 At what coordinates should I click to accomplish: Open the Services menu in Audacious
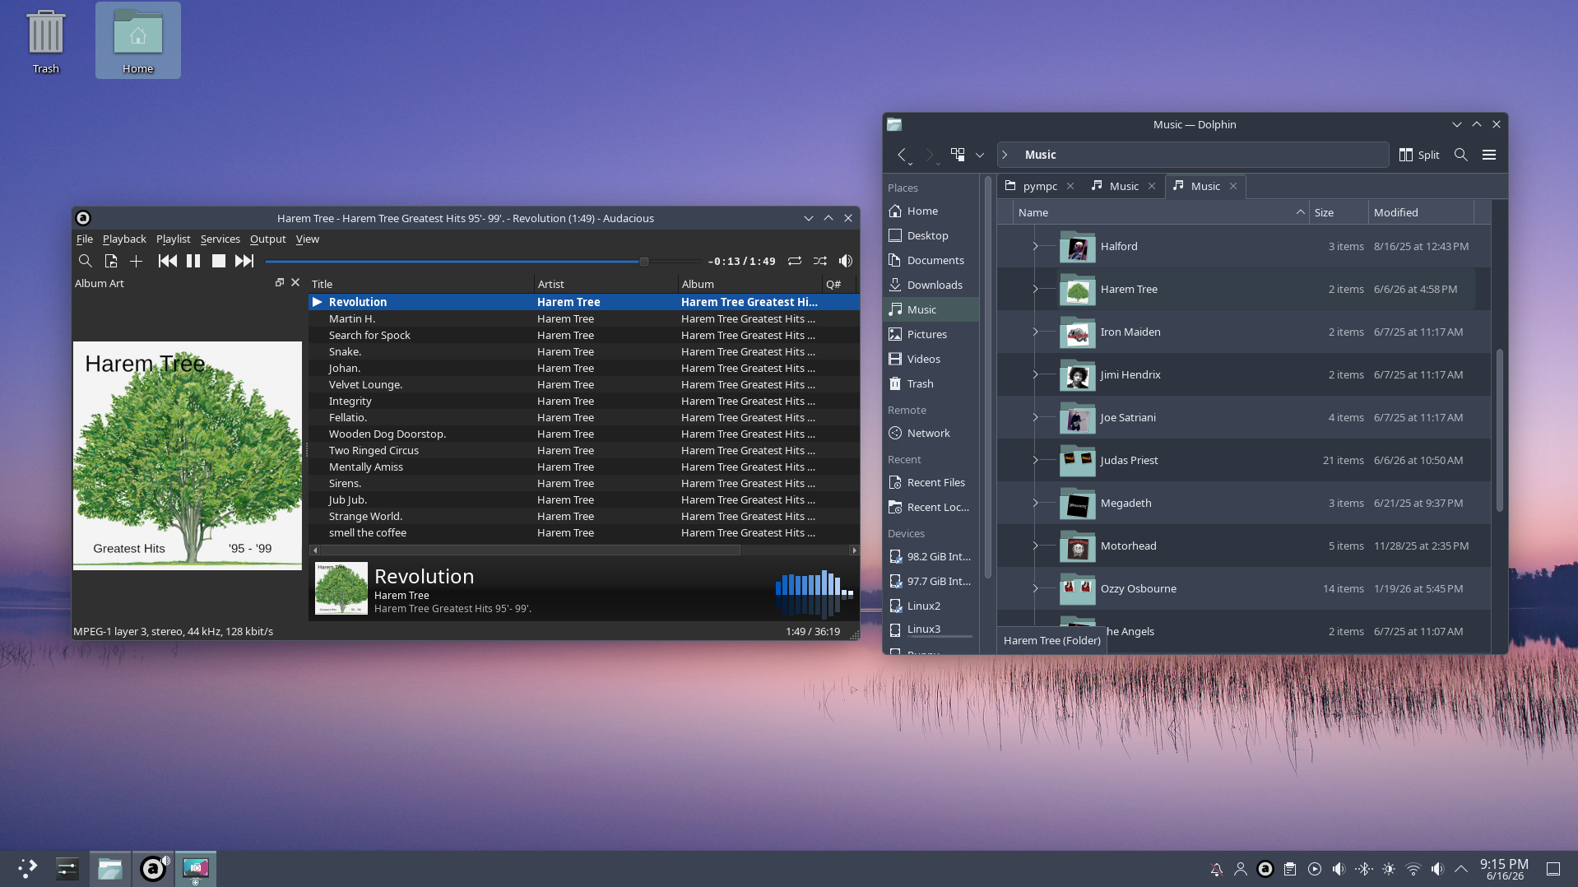point(220,239)
